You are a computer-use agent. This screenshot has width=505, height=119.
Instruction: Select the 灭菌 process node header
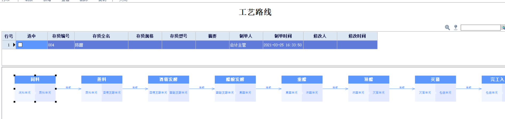point(435,80)
